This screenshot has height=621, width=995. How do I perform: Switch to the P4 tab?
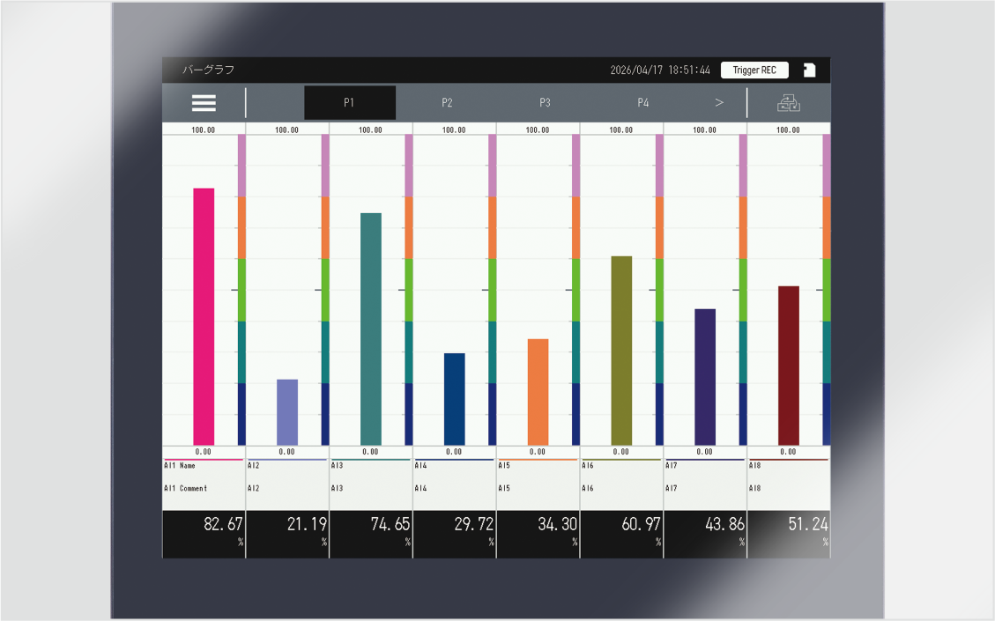point(643,103)
